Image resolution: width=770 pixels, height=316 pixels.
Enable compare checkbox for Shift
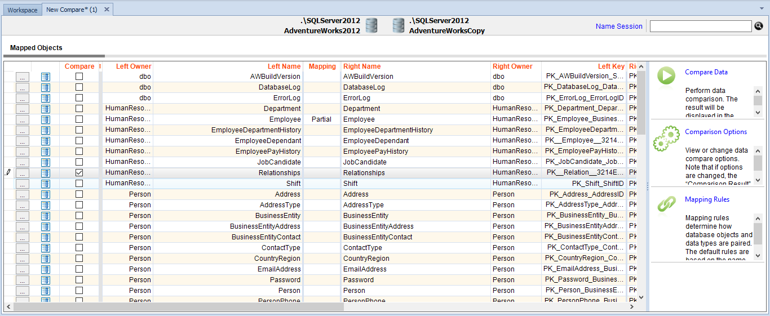[79, 183]
